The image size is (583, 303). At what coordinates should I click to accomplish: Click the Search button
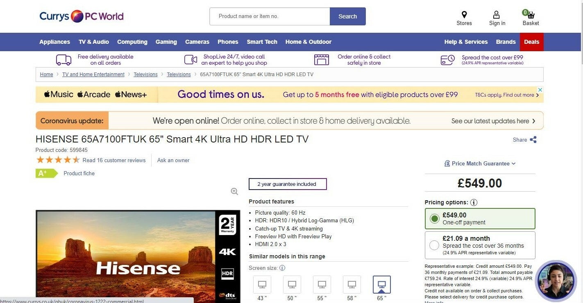[x=348, y=16]
